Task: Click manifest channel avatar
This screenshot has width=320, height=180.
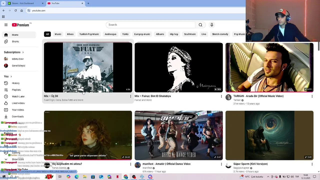Action: (x=138, y=165)
